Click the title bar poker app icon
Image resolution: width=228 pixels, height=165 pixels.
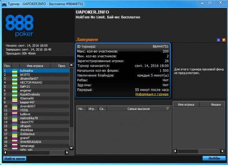(4, 4)
